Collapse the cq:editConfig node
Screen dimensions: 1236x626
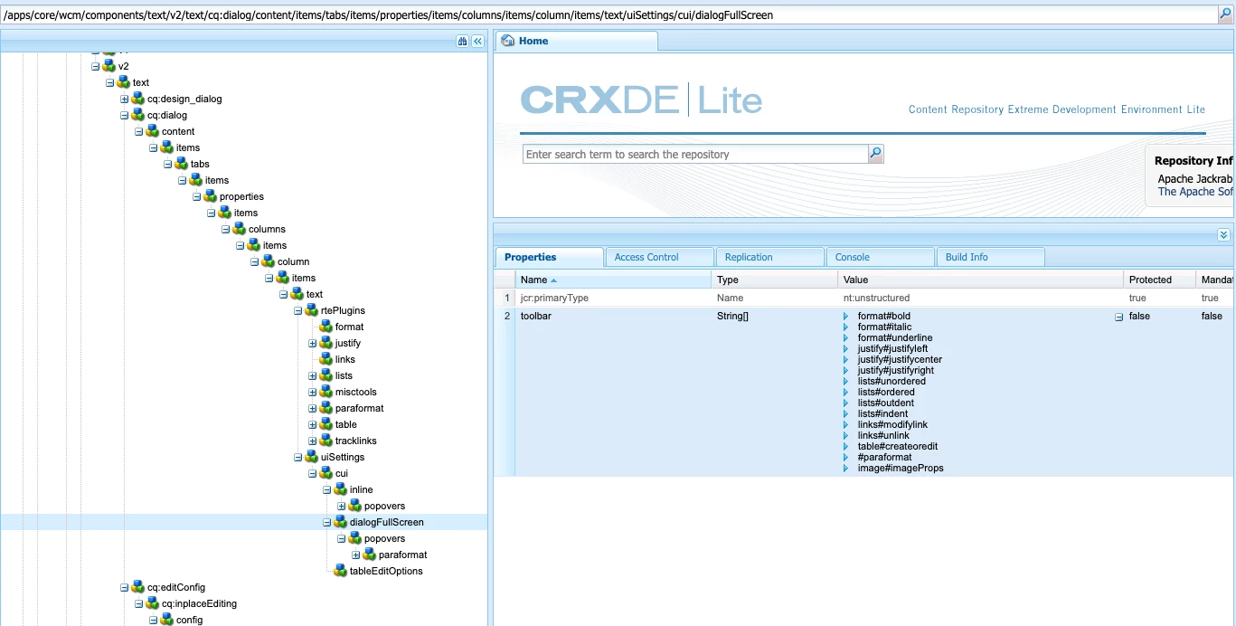125,587
